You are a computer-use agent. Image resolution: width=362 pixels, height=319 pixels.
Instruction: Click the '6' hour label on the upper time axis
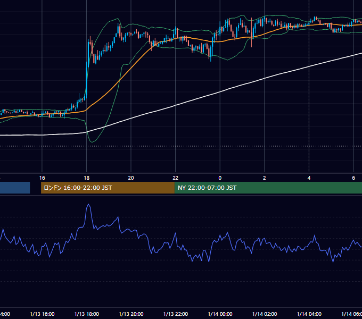click(353, 178)
